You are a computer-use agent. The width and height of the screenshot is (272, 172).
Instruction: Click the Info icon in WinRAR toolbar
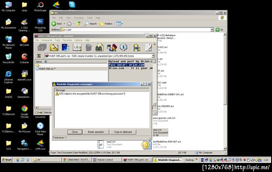coord(123,48)
